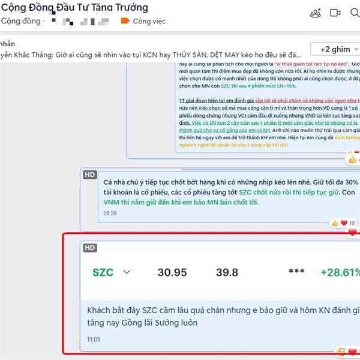Click heart reaction beside count 10

344,223
